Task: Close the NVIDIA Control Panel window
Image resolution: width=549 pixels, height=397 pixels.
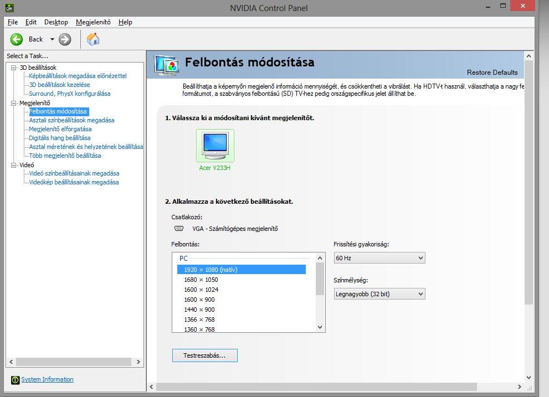Action: click(523, 6)
